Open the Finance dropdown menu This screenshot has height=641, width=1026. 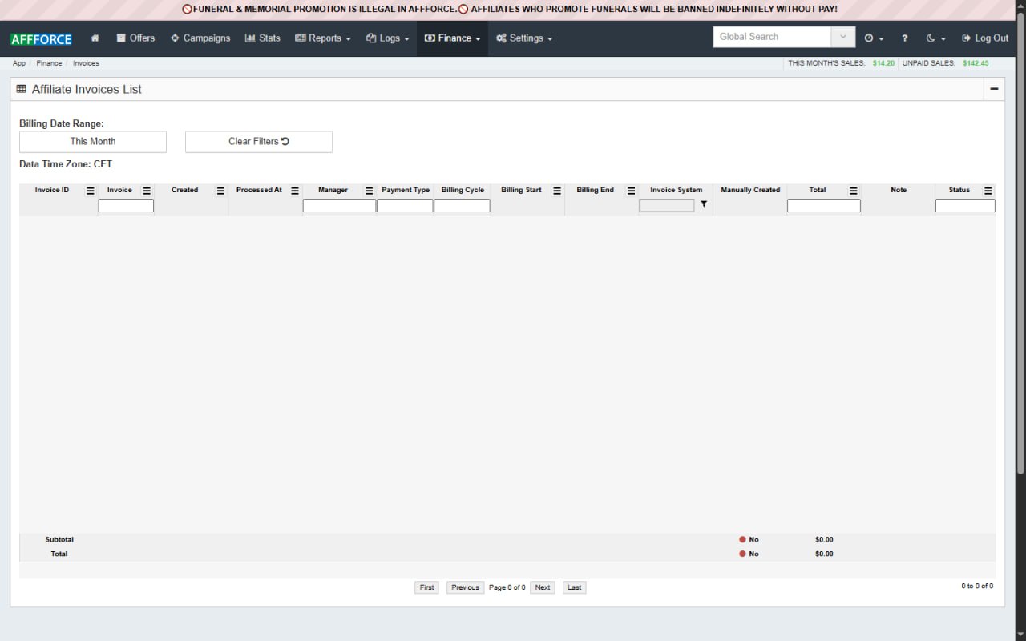(452, 38)
